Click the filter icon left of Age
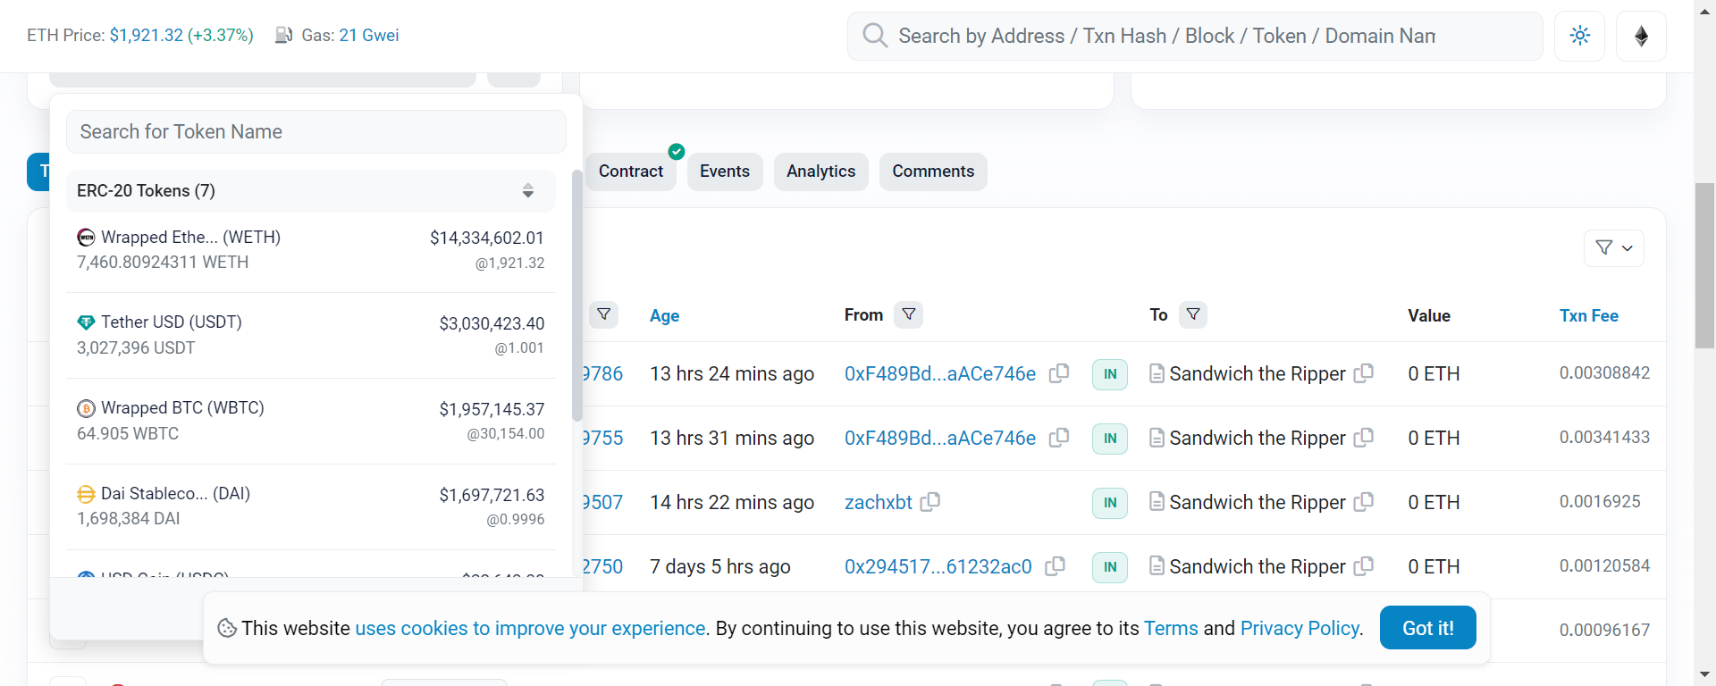 [604, 314]
